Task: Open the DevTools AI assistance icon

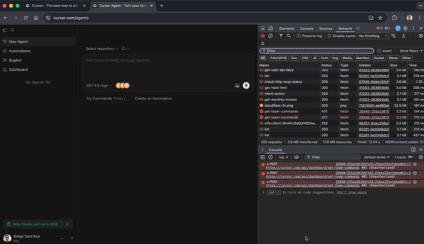Action: [398, 28]
